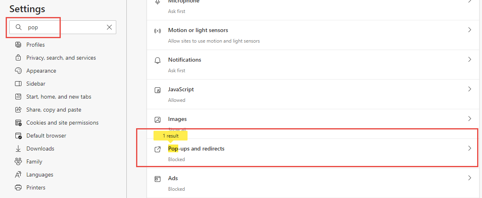
Task: Open Printers settings in sidebar
Action: 36,187
